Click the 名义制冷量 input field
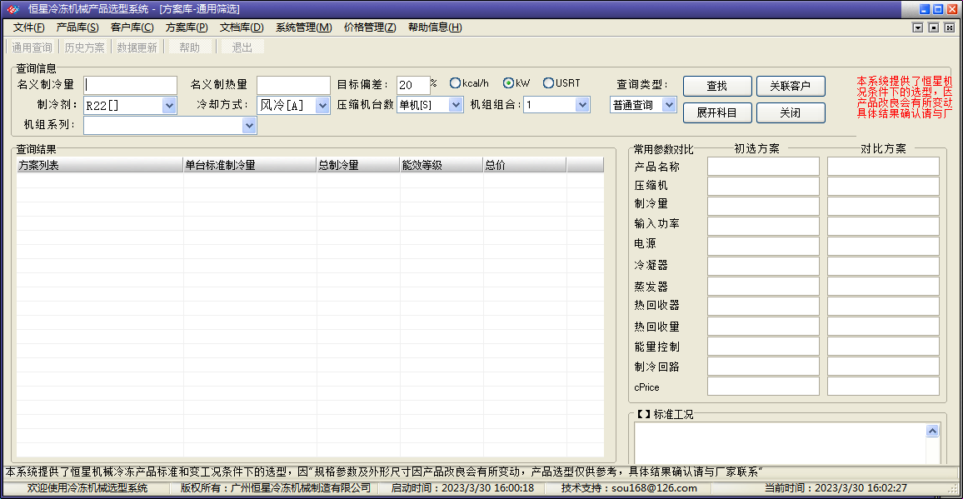The height and width of the screenshot is (499, 963). click(131, 85)
